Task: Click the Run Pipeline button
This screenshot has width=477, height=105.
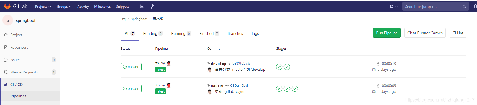Action: click(x=387, y=33)
